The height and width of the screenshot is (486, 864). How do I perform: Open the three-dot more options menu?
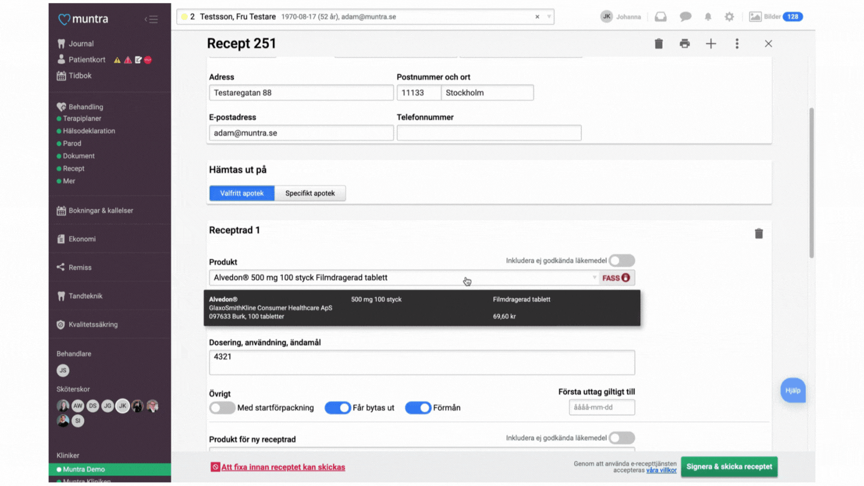[x=737, y=43]
